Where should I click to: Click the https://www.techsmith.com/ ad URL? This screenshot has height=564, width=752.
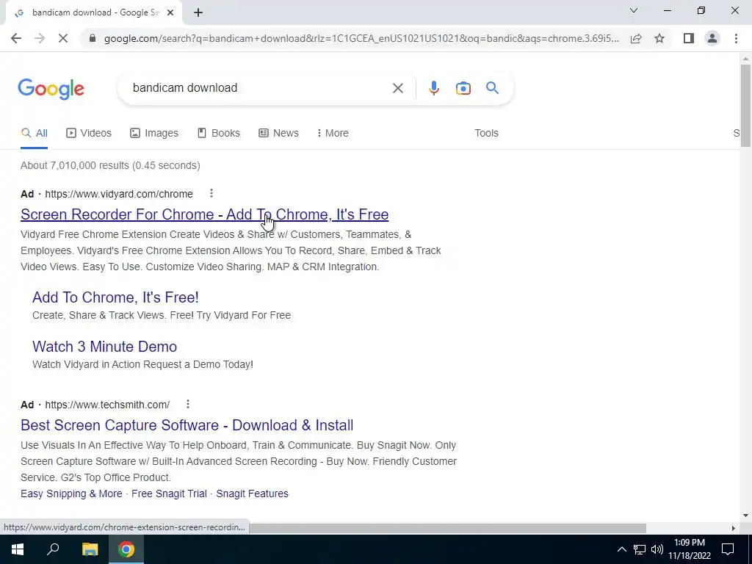pos(107,405)
